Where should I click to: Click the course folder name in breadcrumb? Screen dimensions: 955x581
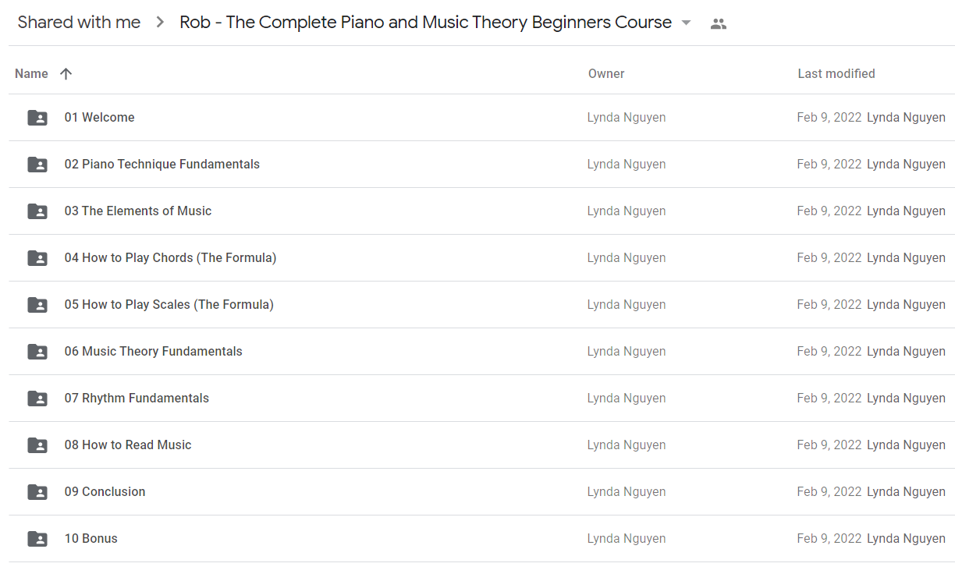click(425, 23)
